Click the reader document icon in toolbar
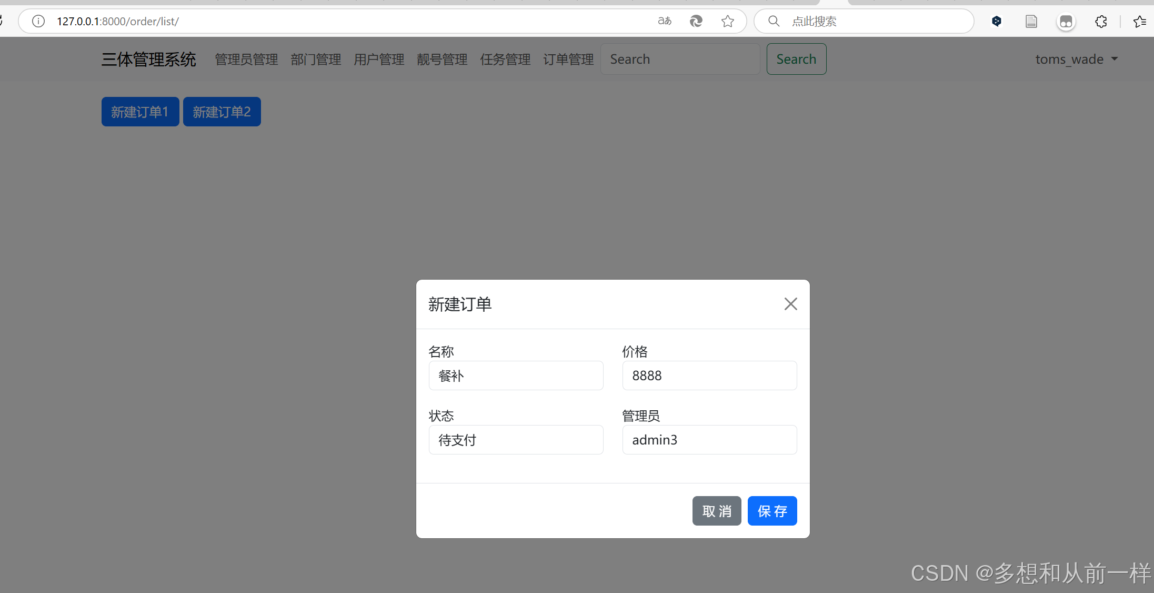Image resolution: width=1154 pixels, height=593 pixels. pos(1031,22)
